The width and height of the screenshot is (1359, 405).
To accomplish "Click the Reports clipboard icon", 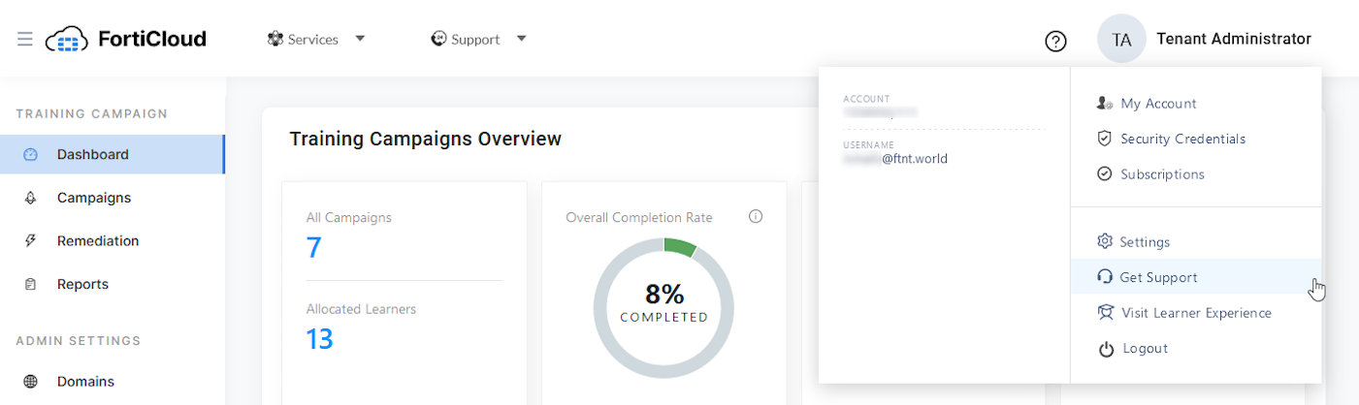I will click(30, 285).
